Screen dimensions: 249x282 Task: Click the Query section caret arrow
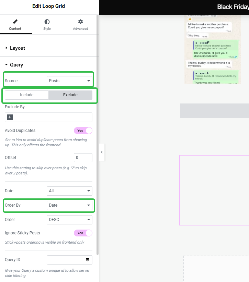(x=6, y=64)
